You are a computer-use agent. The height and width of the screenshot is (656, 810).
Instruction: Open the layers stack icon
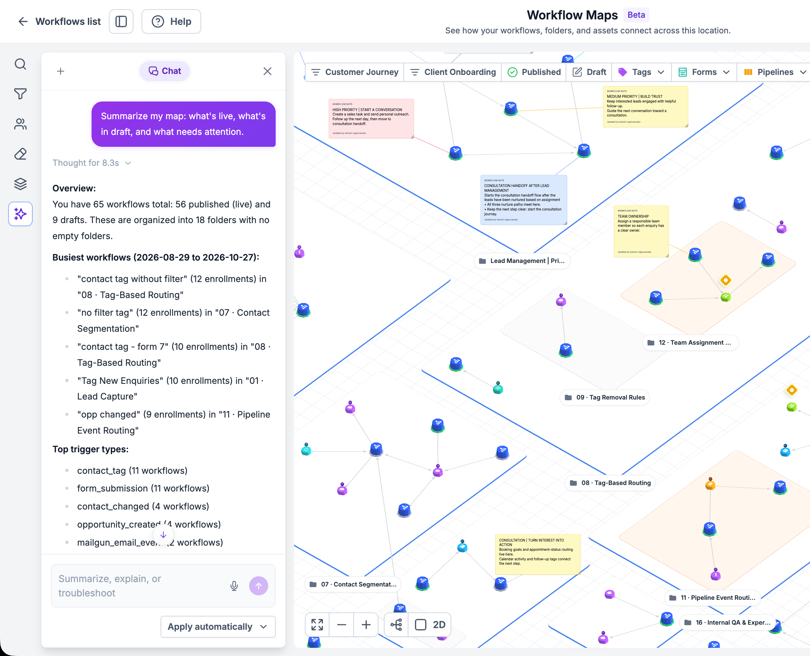20,184
